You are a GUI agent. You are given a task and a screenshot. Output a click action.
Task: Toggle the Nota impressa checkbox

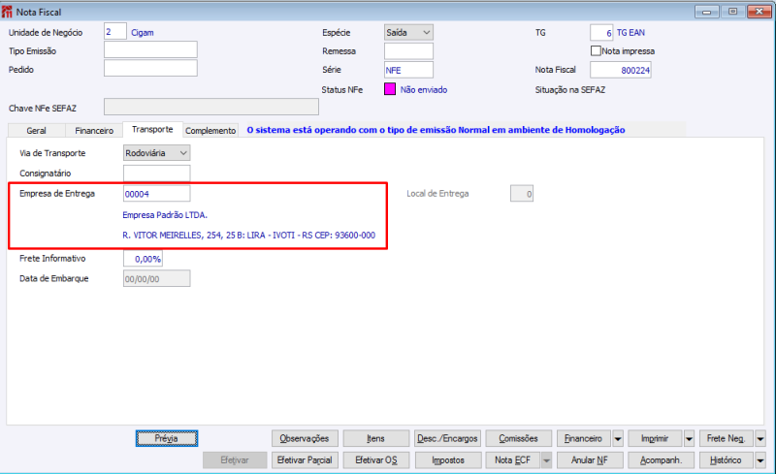tap(596, 51)
